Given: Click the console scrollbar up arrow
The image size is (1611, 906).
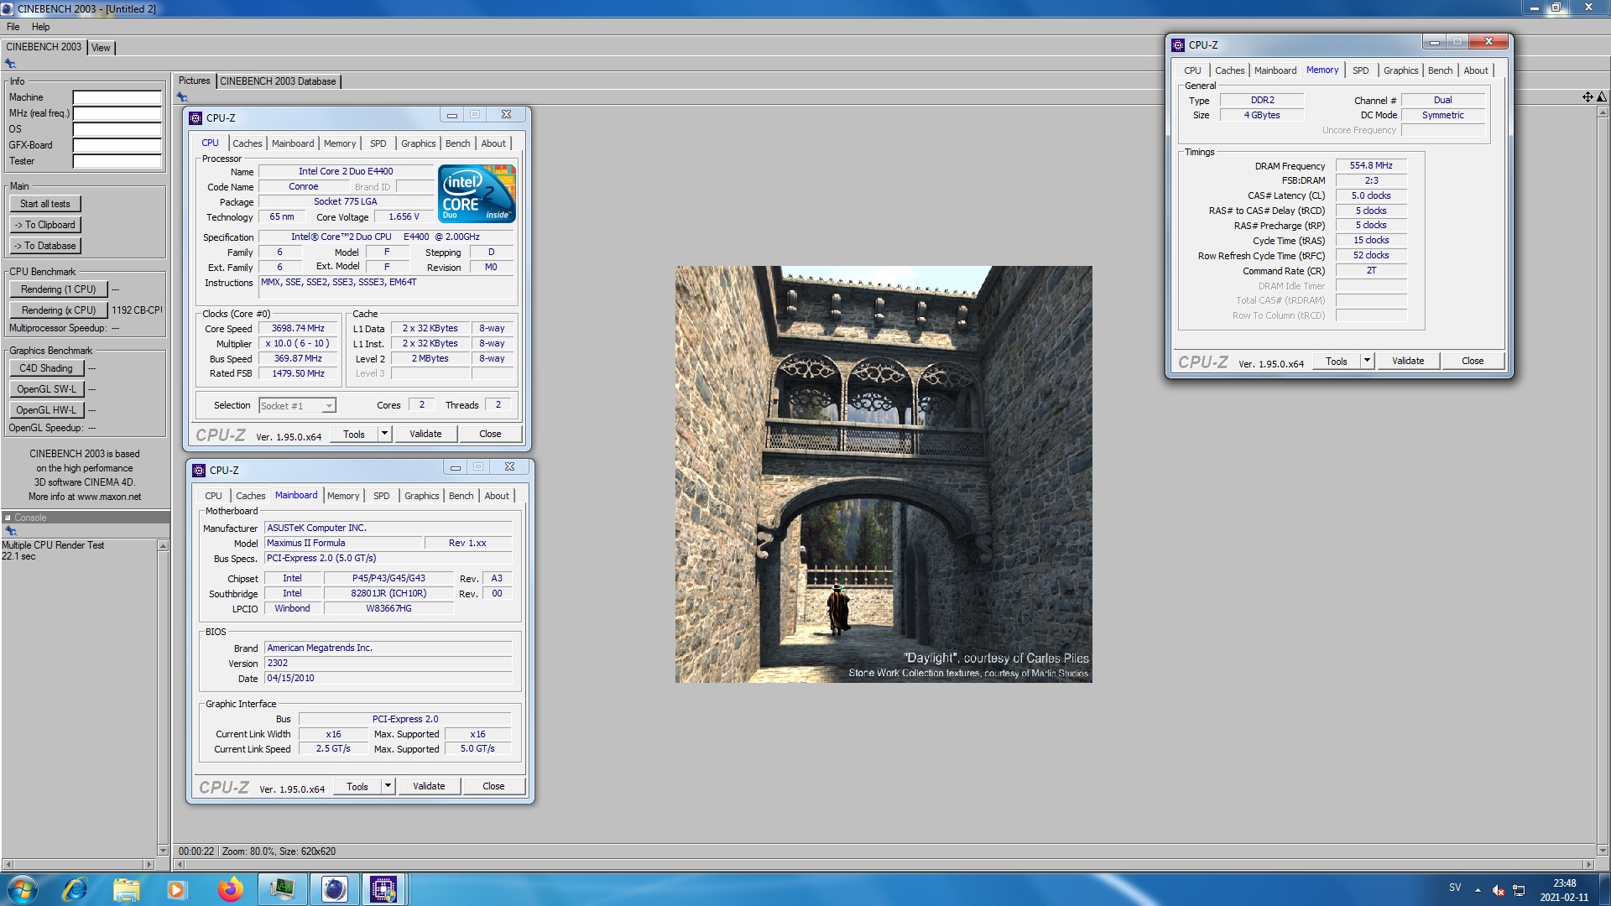Looking at the screenshot, I should tap(163, 546).
